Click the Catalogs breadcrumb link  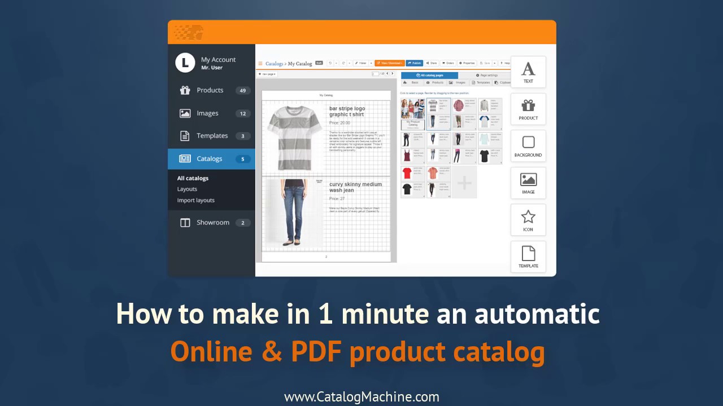click(275, 64)
